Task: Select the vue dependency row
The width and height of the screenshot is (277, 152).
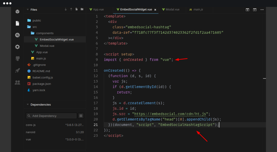Action: (x=55, y=140)
